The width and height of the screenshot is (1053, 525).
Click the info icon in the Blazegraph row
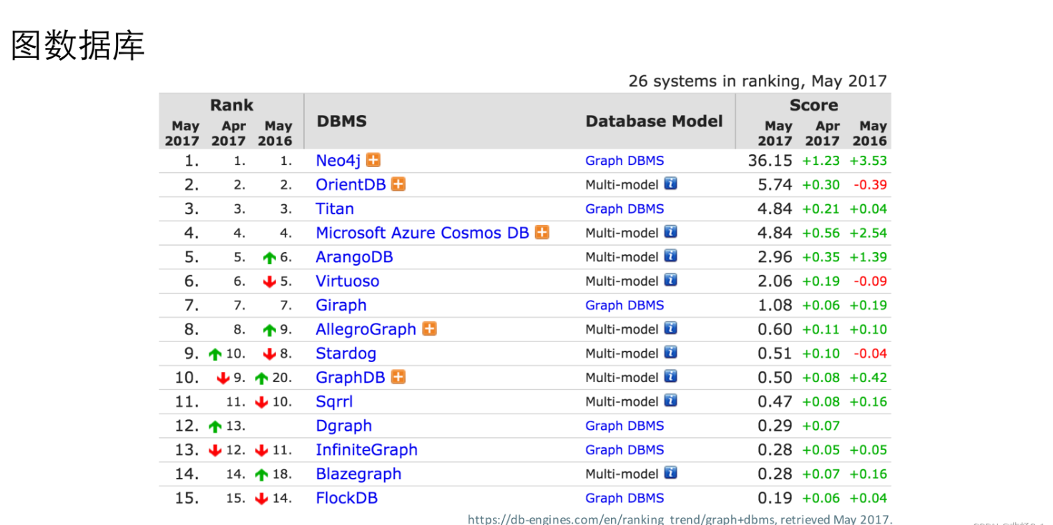[670, 473]
